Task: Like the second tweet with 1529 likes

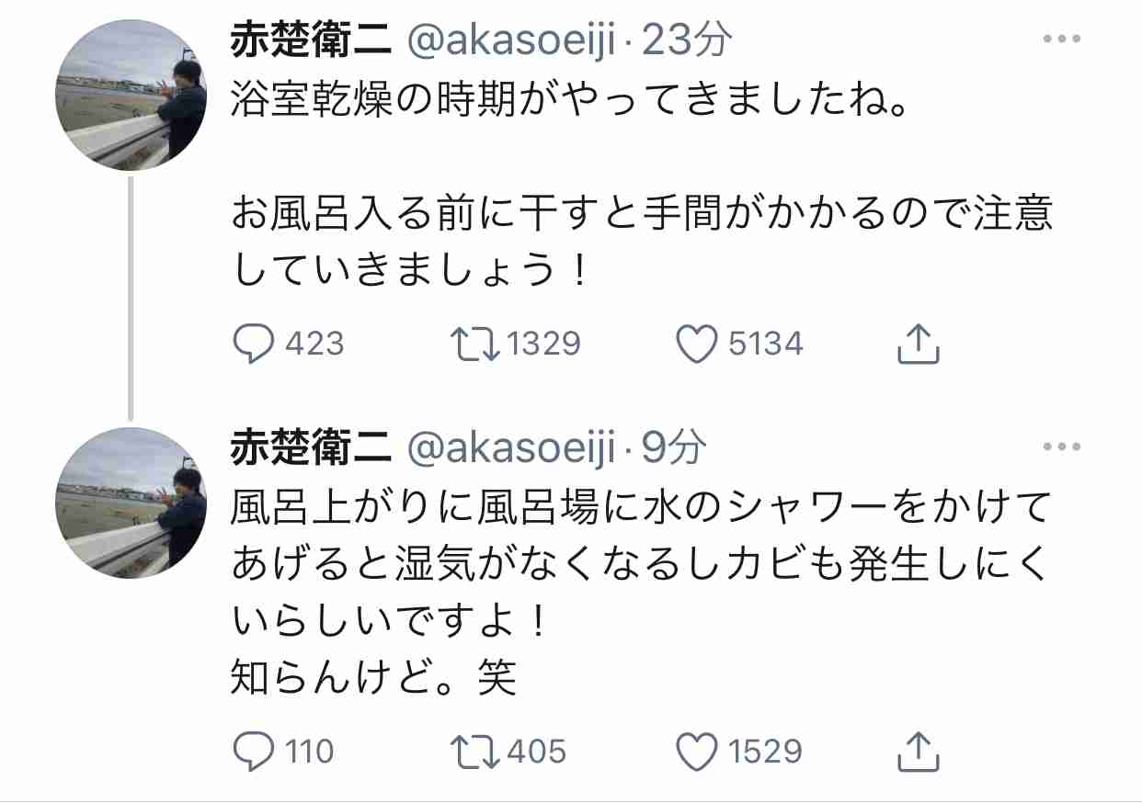Action: tap(697, 752)
